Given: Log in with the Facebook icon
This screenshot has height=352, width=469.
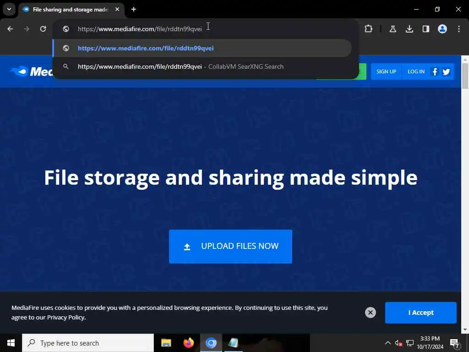Looking at the screenshot, I should [x=435, y=72].
